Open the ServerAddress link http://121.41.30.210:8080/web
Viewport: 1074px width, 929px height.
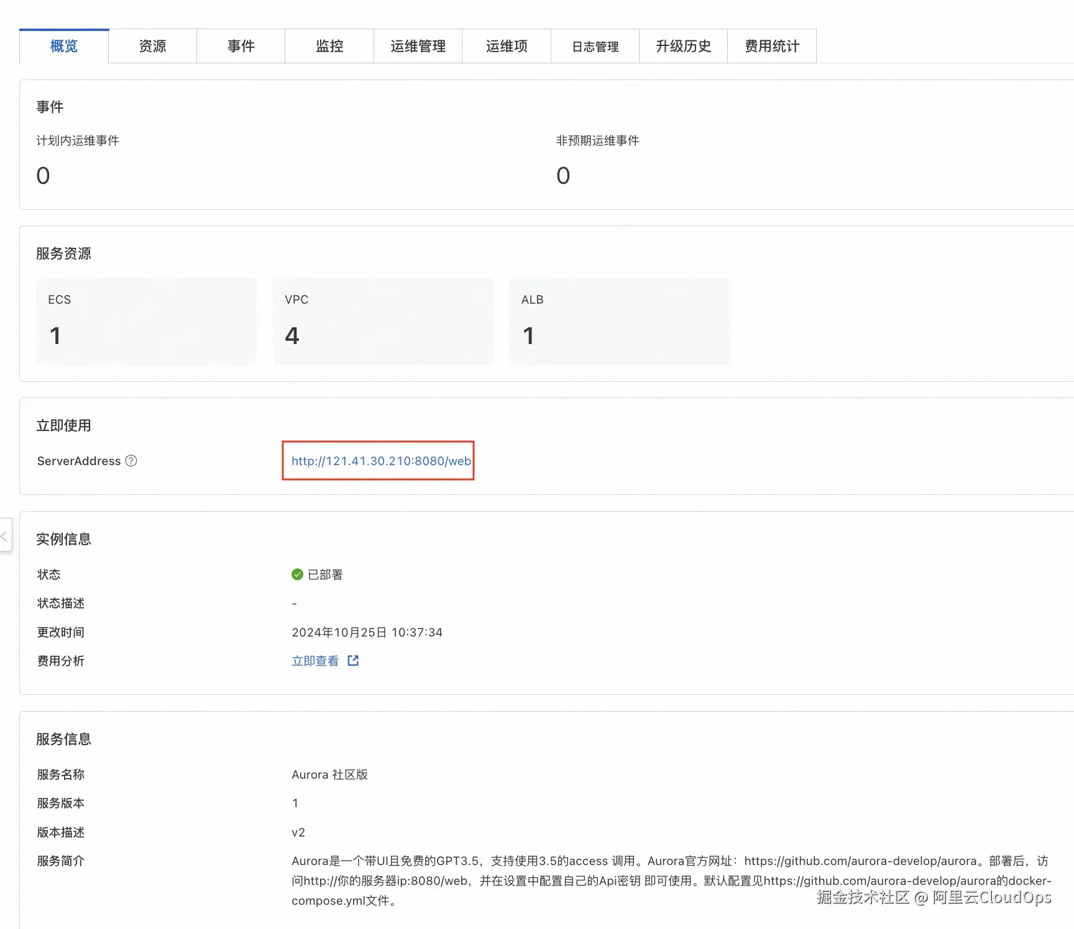pos(381,461)
